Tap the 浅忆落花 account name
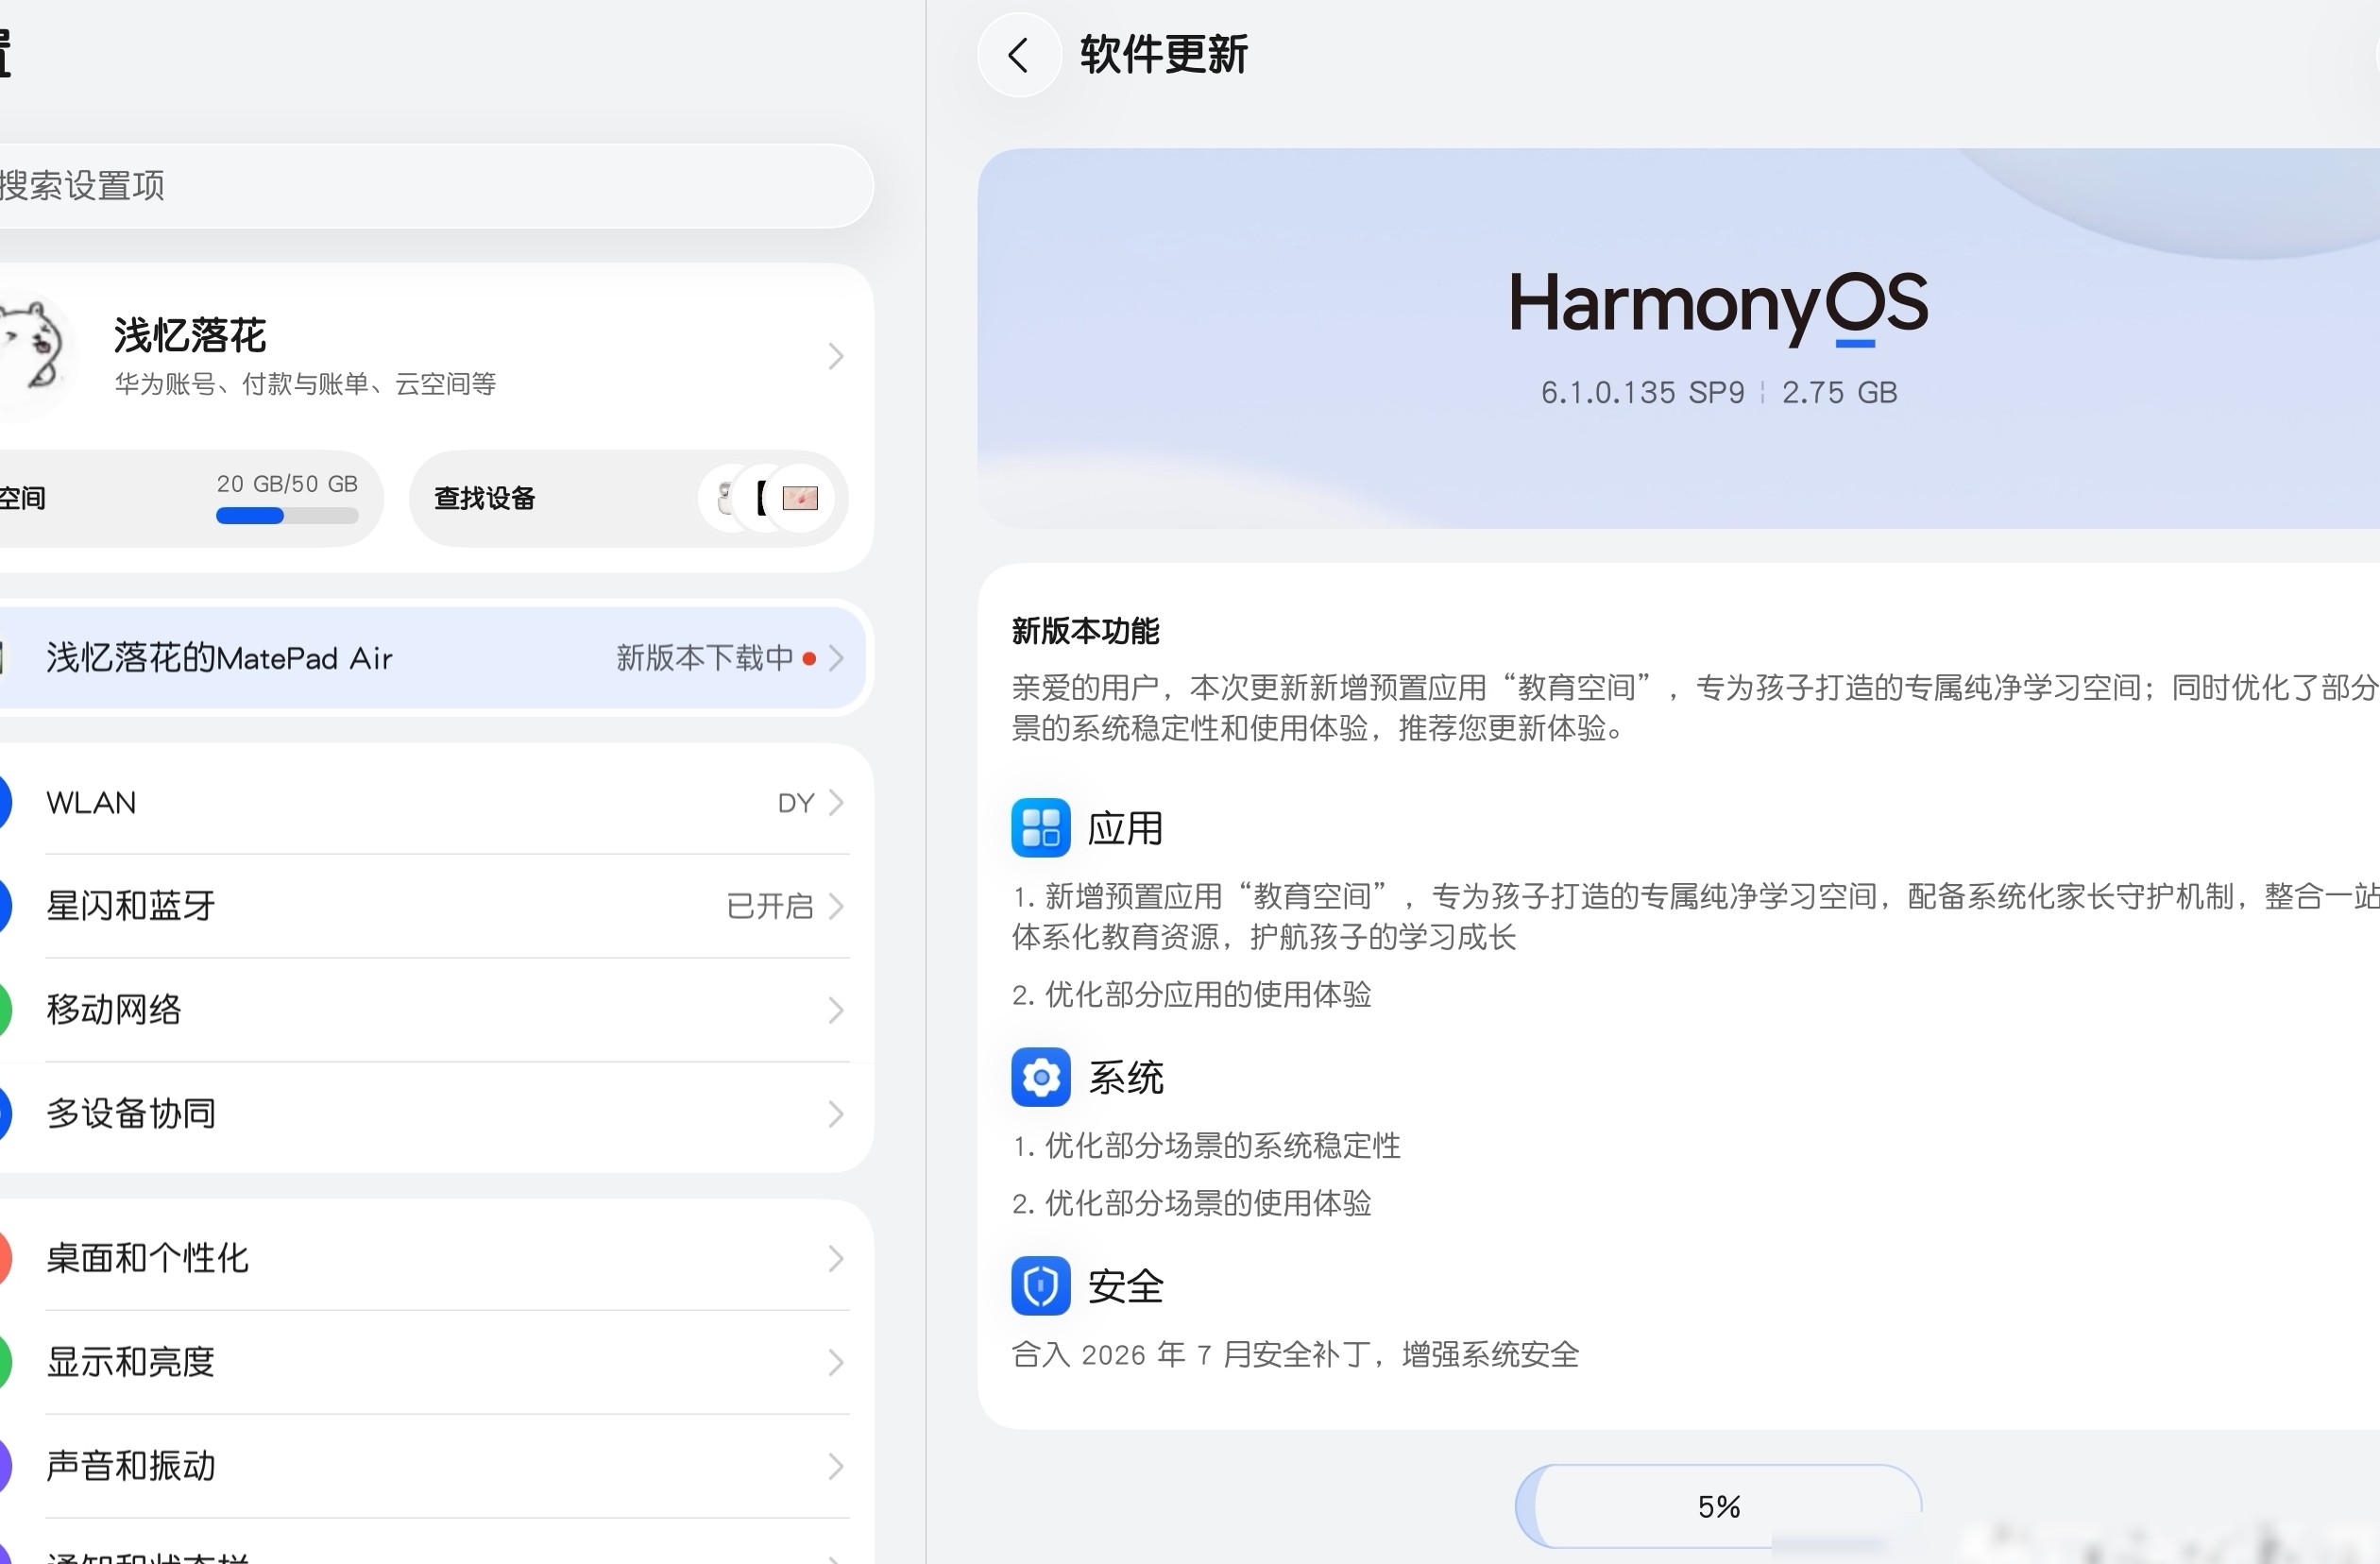This screenshot has width=2380, height=1564. pyautogui.click(x=190, y=336)
